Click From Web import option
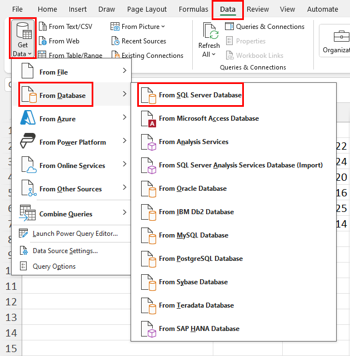 [x=59, y=41]
